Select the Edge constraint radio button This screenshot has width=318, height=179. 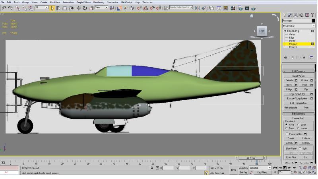(x=299, y=125)
